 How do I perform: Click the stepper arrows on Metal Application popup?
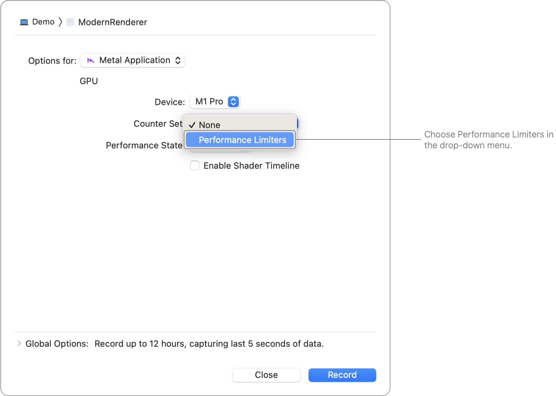(x=178, y=60)
